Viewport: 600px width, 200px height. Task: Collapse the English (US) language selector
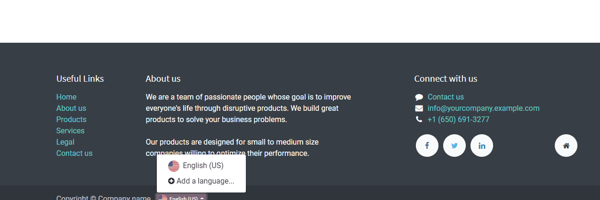point(181,197)
